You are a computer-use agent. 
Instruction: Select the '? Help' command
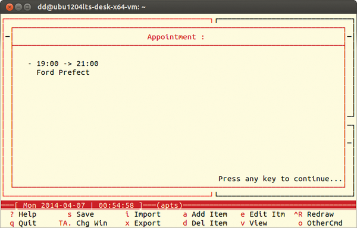(x=23, y=214)
